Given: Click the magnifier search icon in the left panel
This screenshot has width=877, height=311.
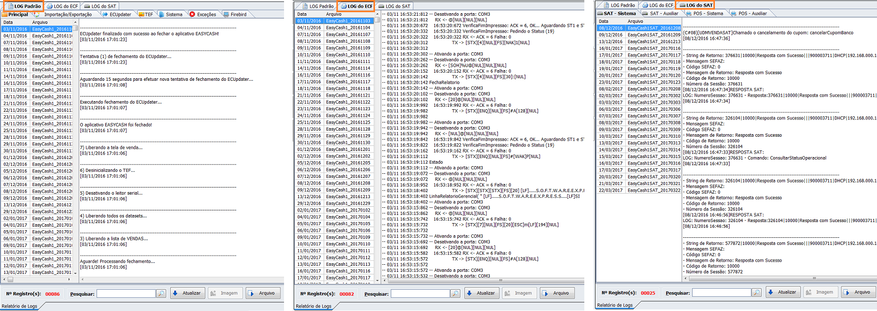Looking at the screenshot, I should tap(161, 294).
